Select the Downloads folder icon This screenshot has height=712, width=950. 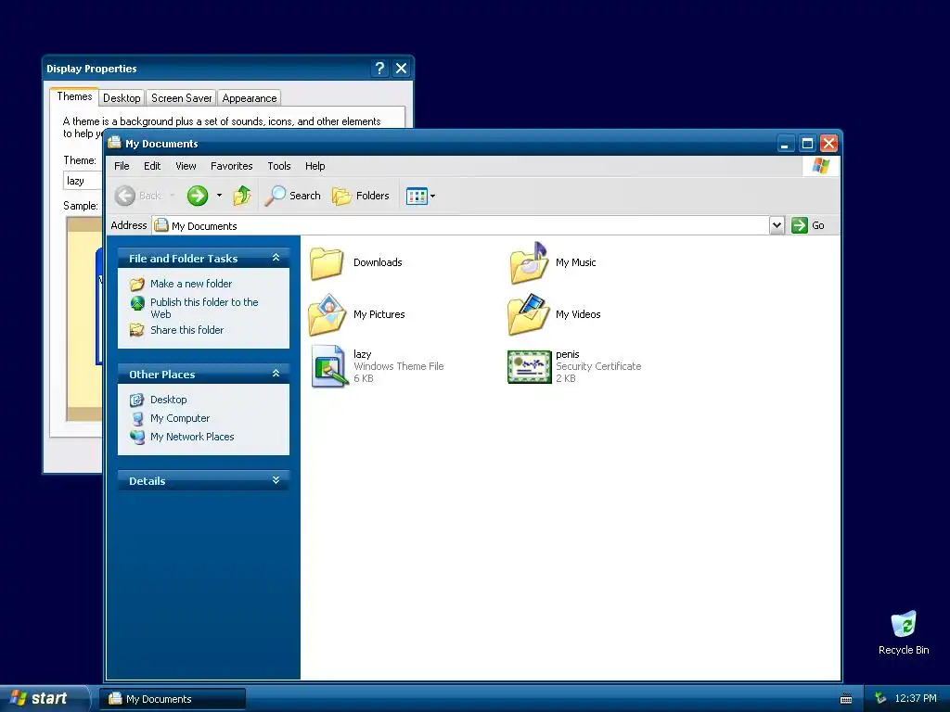[x=327, y=262]
